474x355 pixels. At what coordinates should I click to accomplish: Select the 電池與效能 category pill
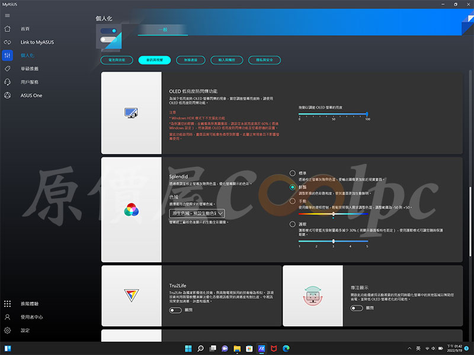(117, 60)
